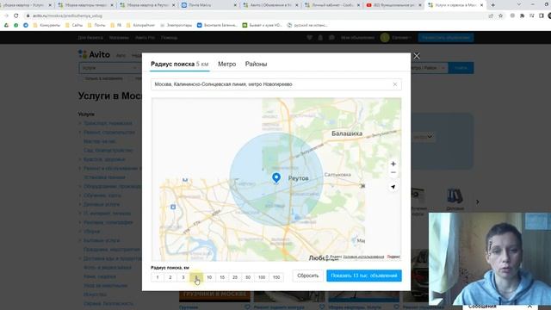The image size is (551, 310).
Task: Reload the page in browser
Action: tap(15, 15)
